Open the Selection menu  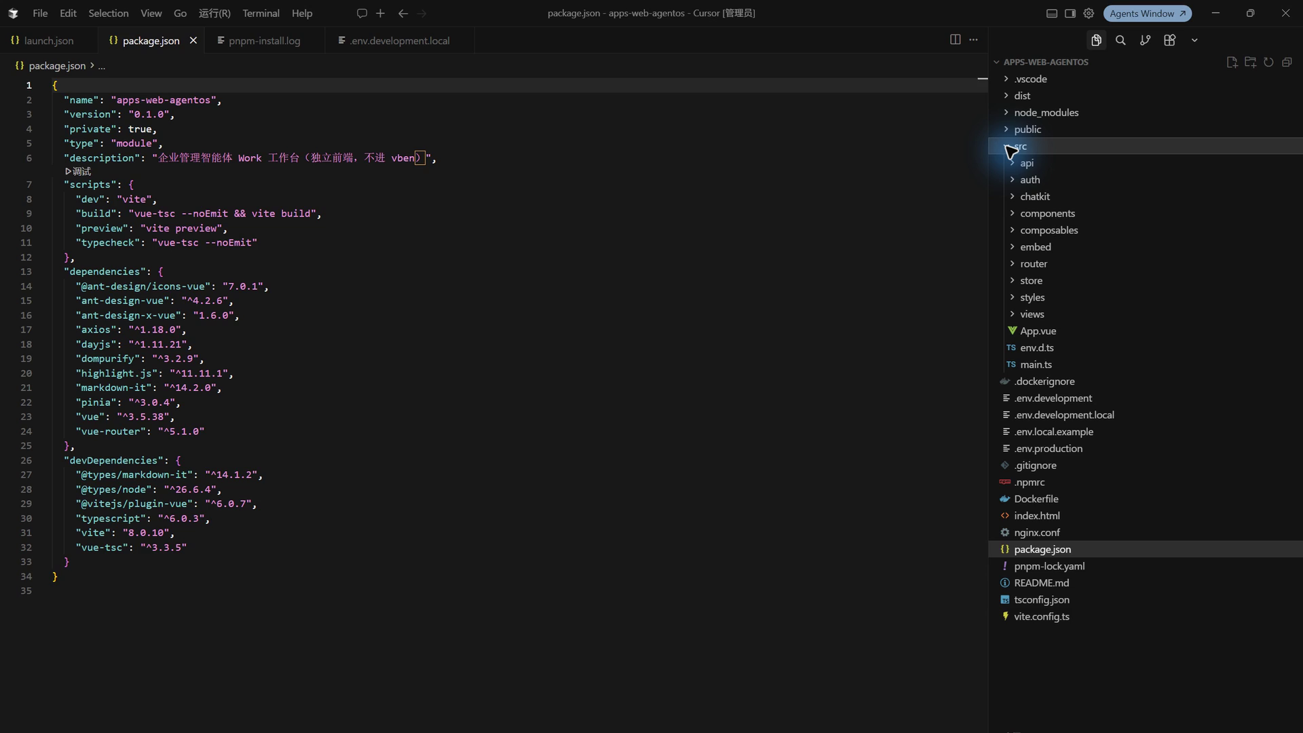click(108, 14)
